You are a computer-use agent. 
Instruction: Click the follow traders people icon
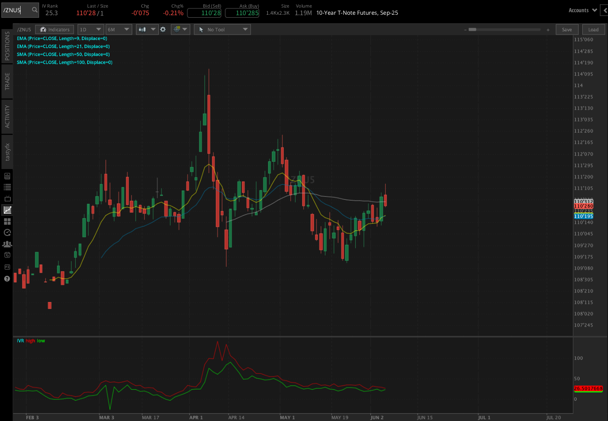click(7, 244)
